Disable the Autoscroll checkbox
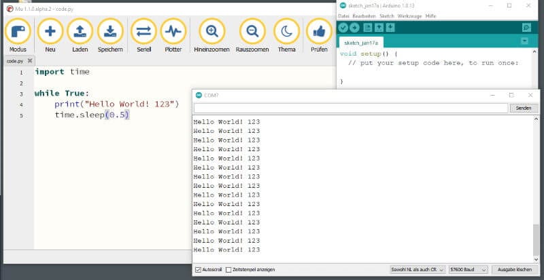The height and width of the screenshot is (280, 544). 198,269
